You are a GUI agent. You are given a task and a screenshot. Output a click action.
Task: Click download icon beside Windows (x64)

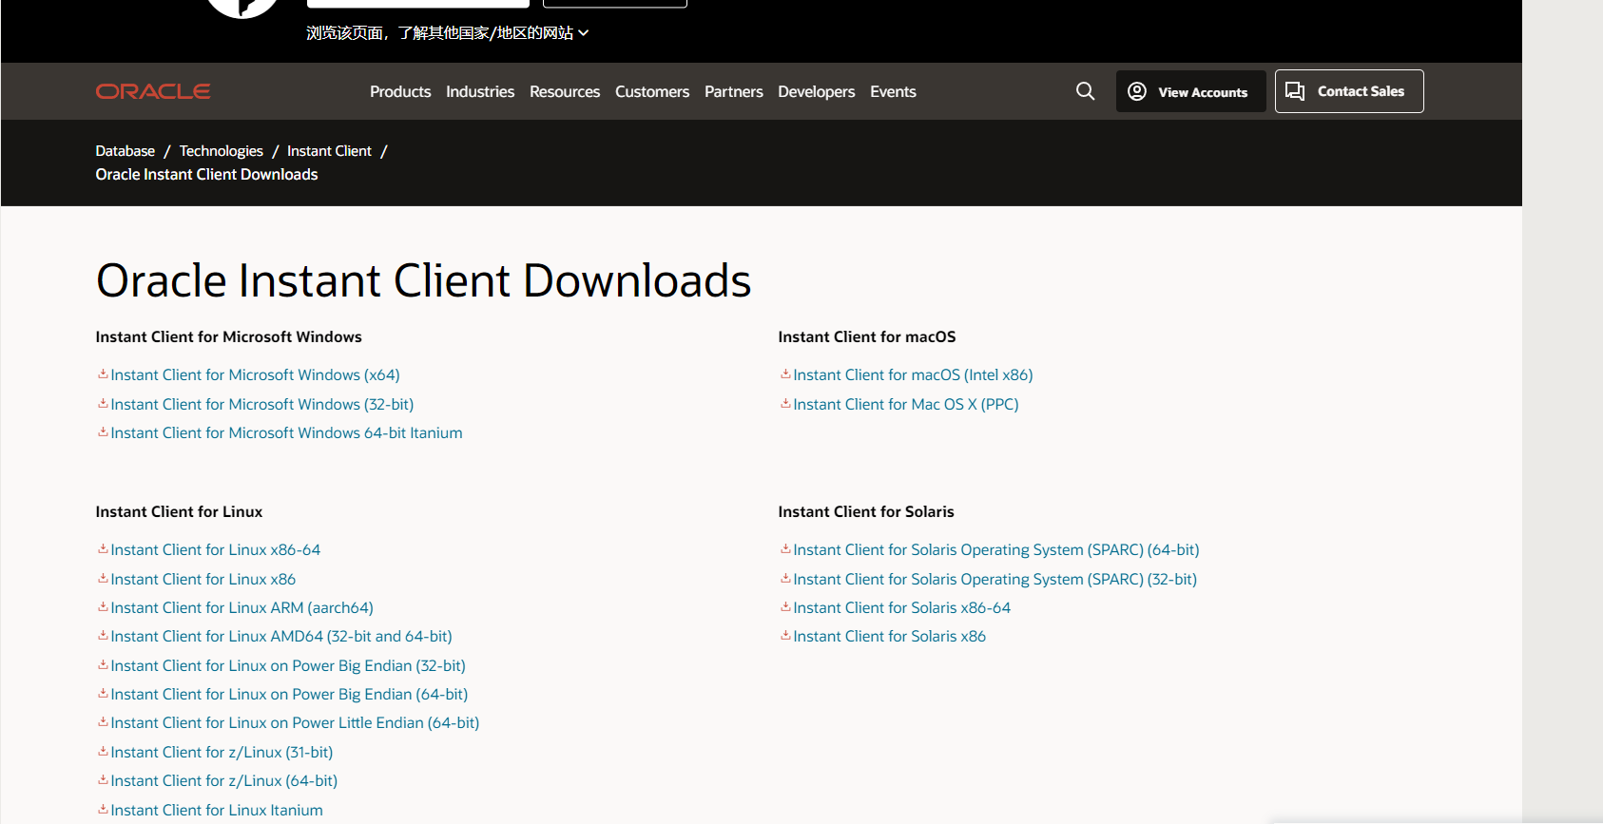(103, 374)
